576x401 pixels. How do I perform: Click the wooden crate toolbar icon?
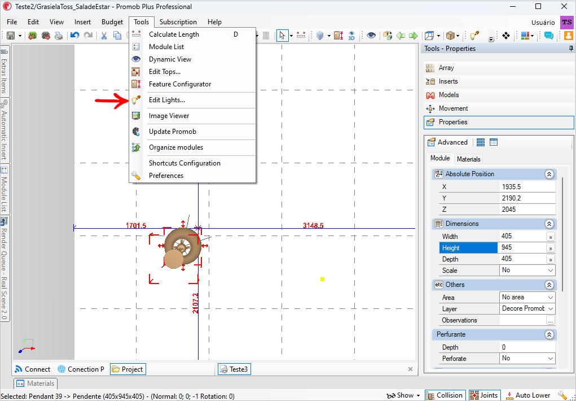coord(450,36)
